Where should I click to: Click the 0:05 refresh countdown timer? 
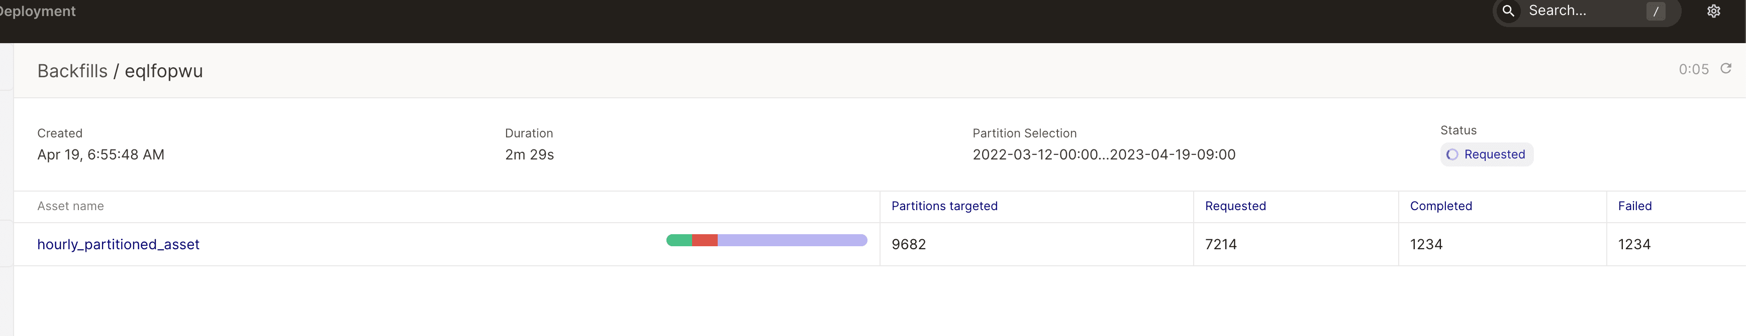(1693, 70)
